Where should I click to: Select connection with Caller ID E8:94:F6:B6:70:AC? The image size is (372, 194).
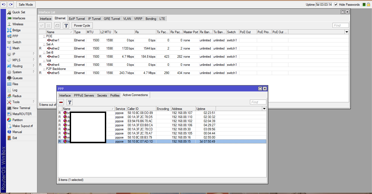[162, 121]
